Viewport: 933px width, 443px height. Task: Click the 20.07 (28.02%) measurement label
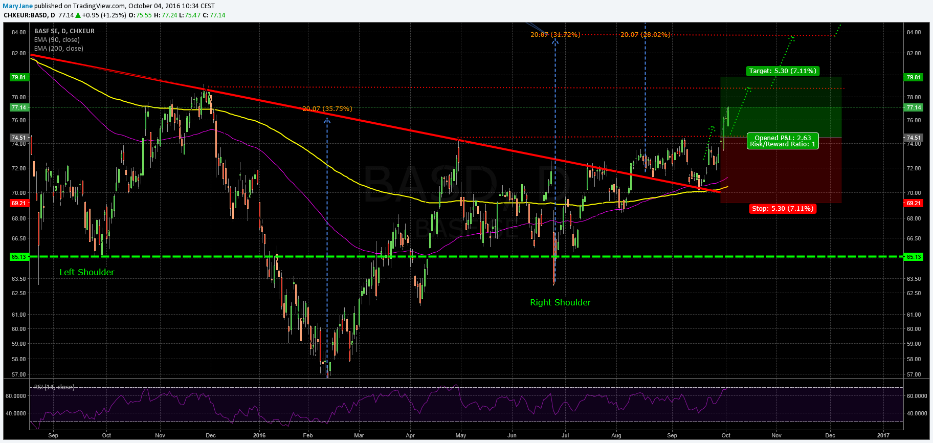tap(646, 35)
